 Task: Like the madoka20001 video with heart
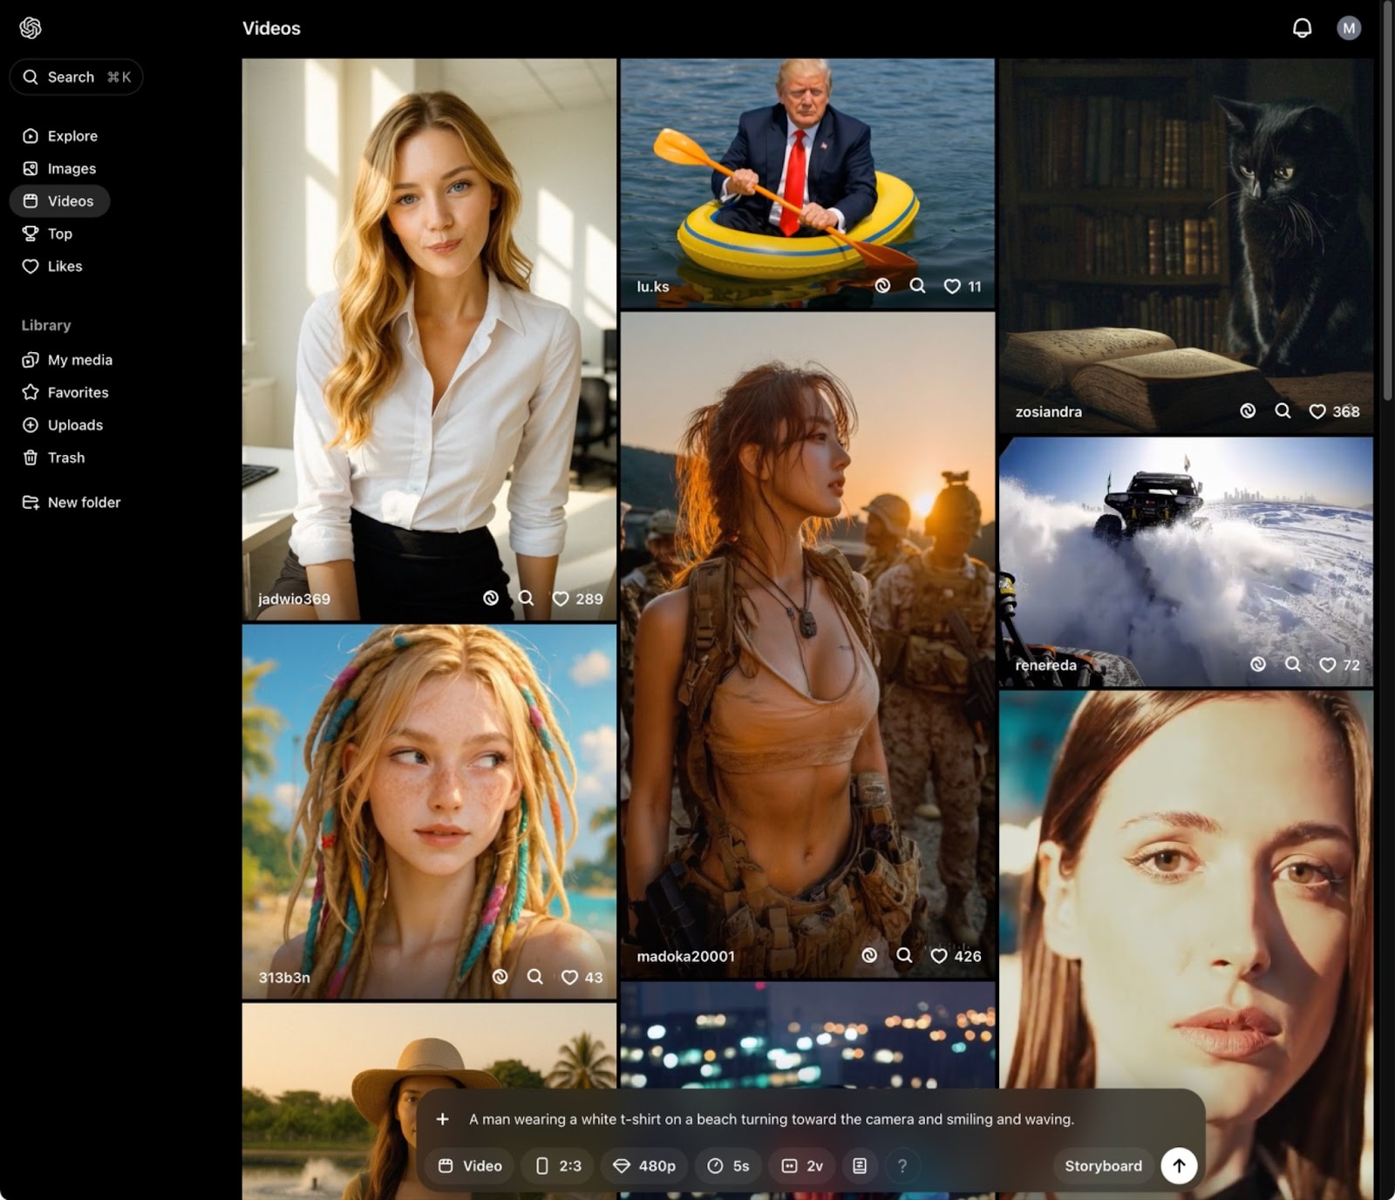[939, 956]
